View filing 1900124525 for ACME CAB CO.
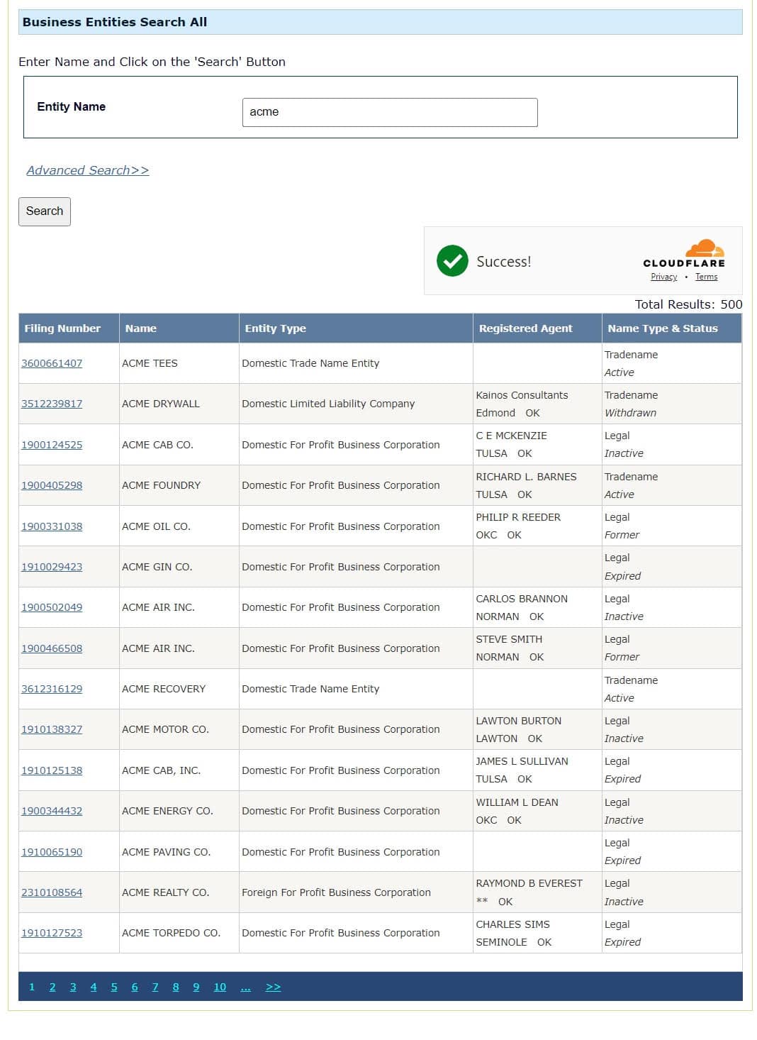 [52, 445]
